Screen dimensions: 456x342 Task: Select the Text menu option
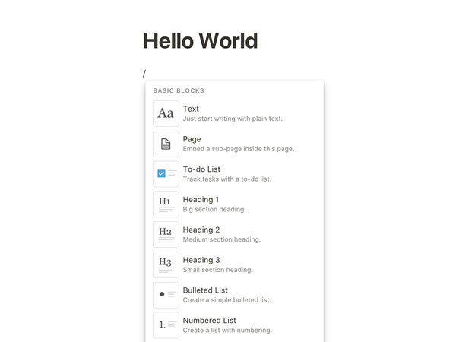tap(234, 113)
